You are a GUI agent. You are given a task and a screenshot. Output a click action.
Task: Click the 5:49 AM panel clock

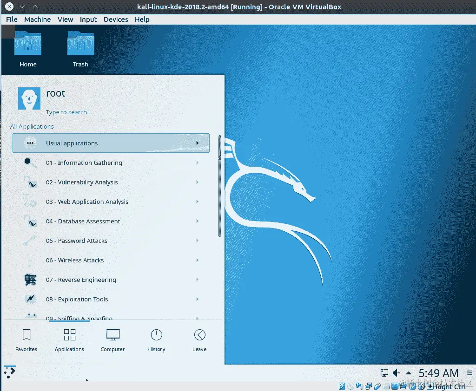pos(438,373)
